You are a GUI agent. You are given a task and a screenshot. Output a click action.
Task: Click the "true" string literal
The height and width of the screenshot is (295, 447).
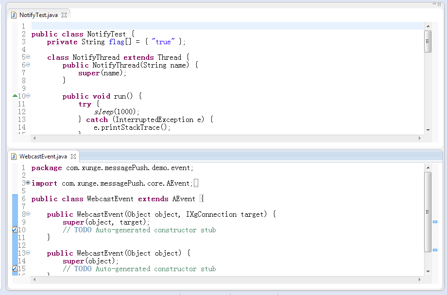point(163,42)
